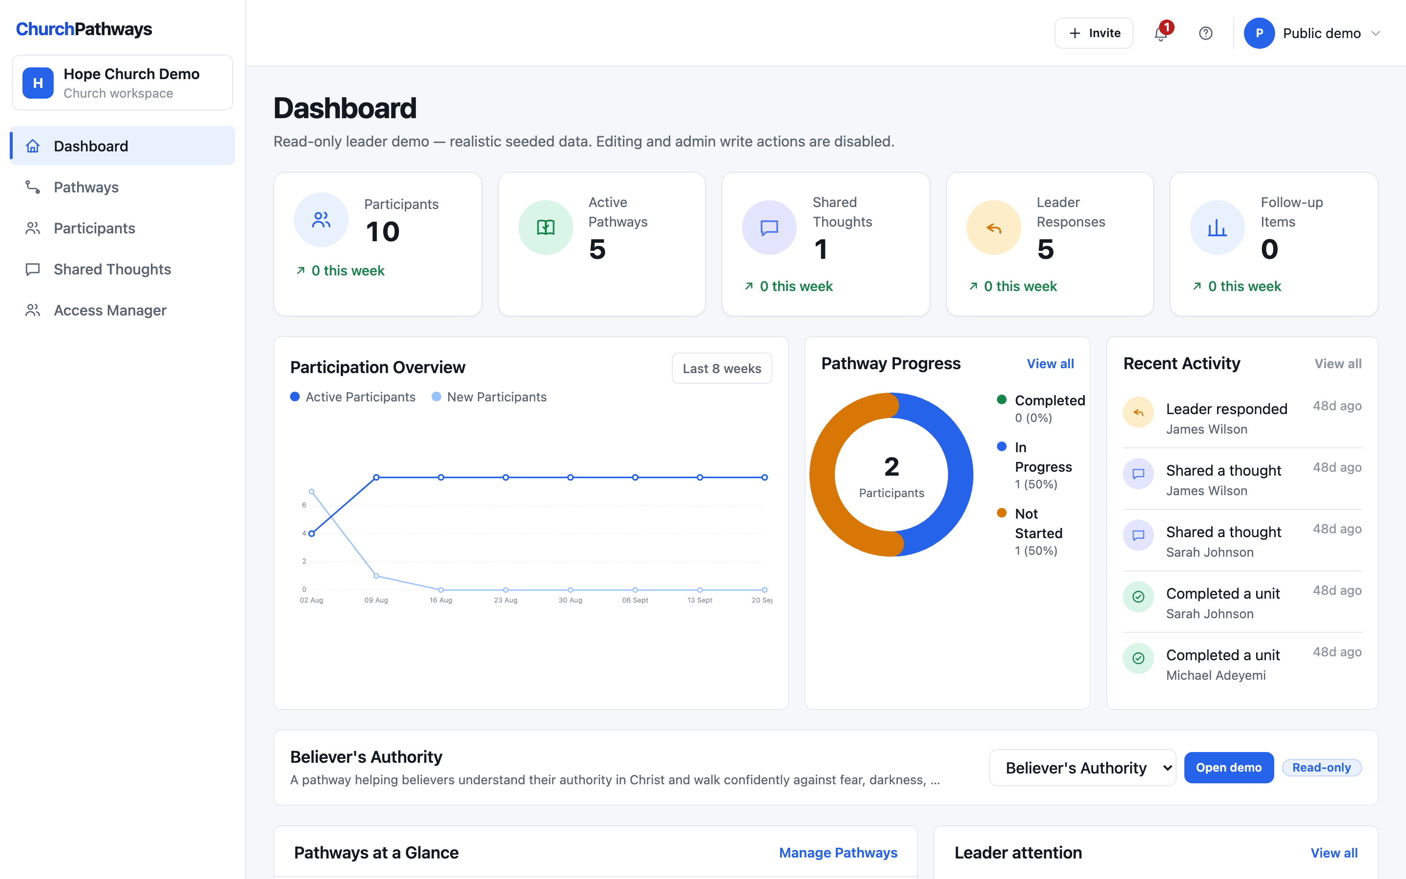Click the Active Pathways book icon

coord(545,227)
